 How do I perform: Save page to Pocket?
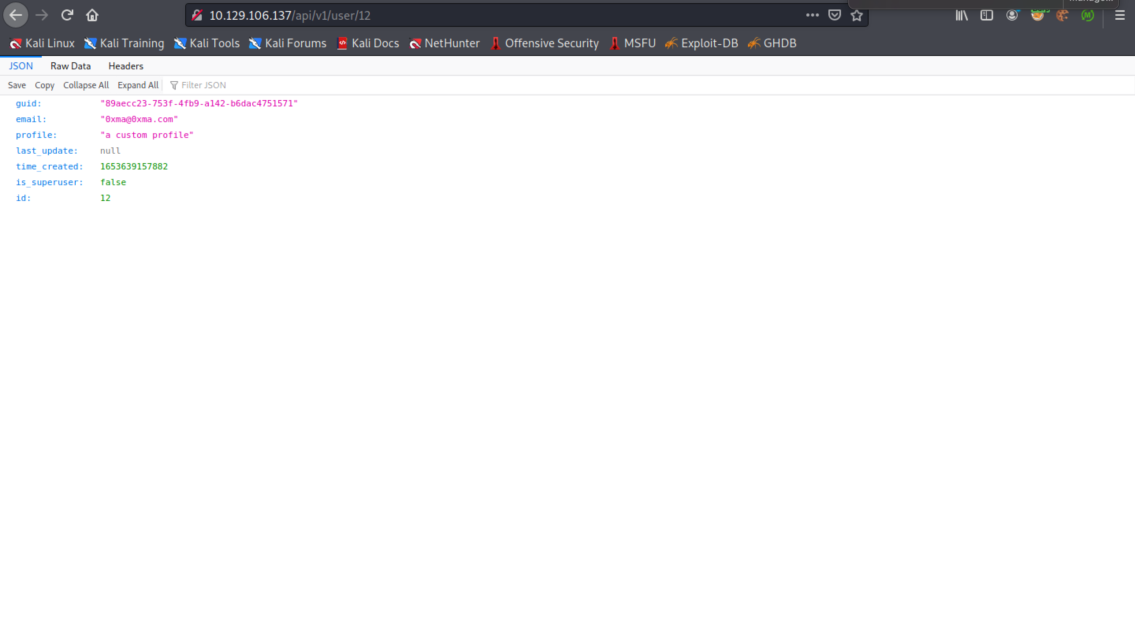[835, 15]
